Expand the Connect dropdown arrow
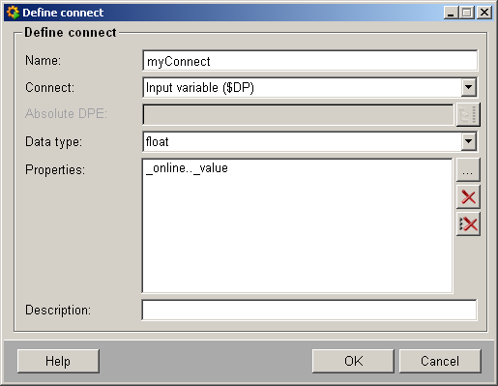This screenshot has width=498, height=386. (x=469, y=87)
